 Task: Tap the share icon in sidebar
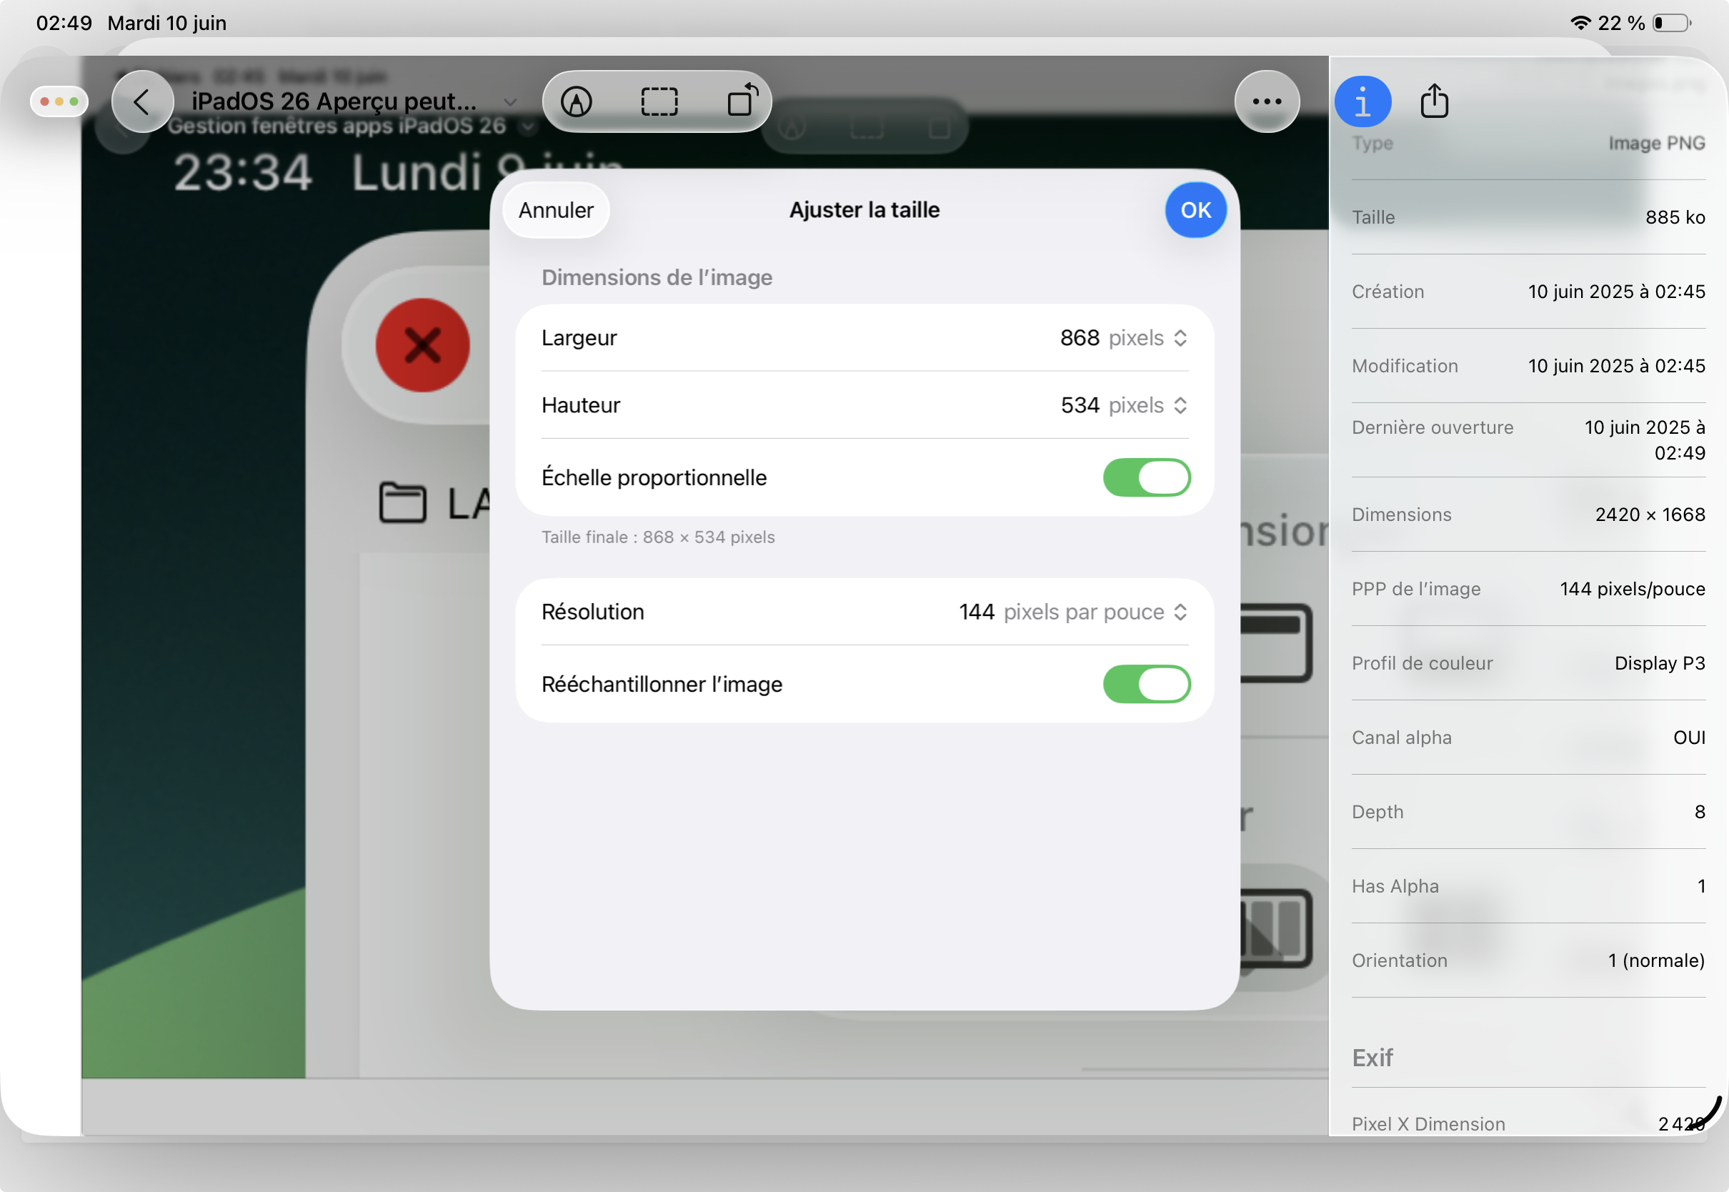(x=1433, y=101)
